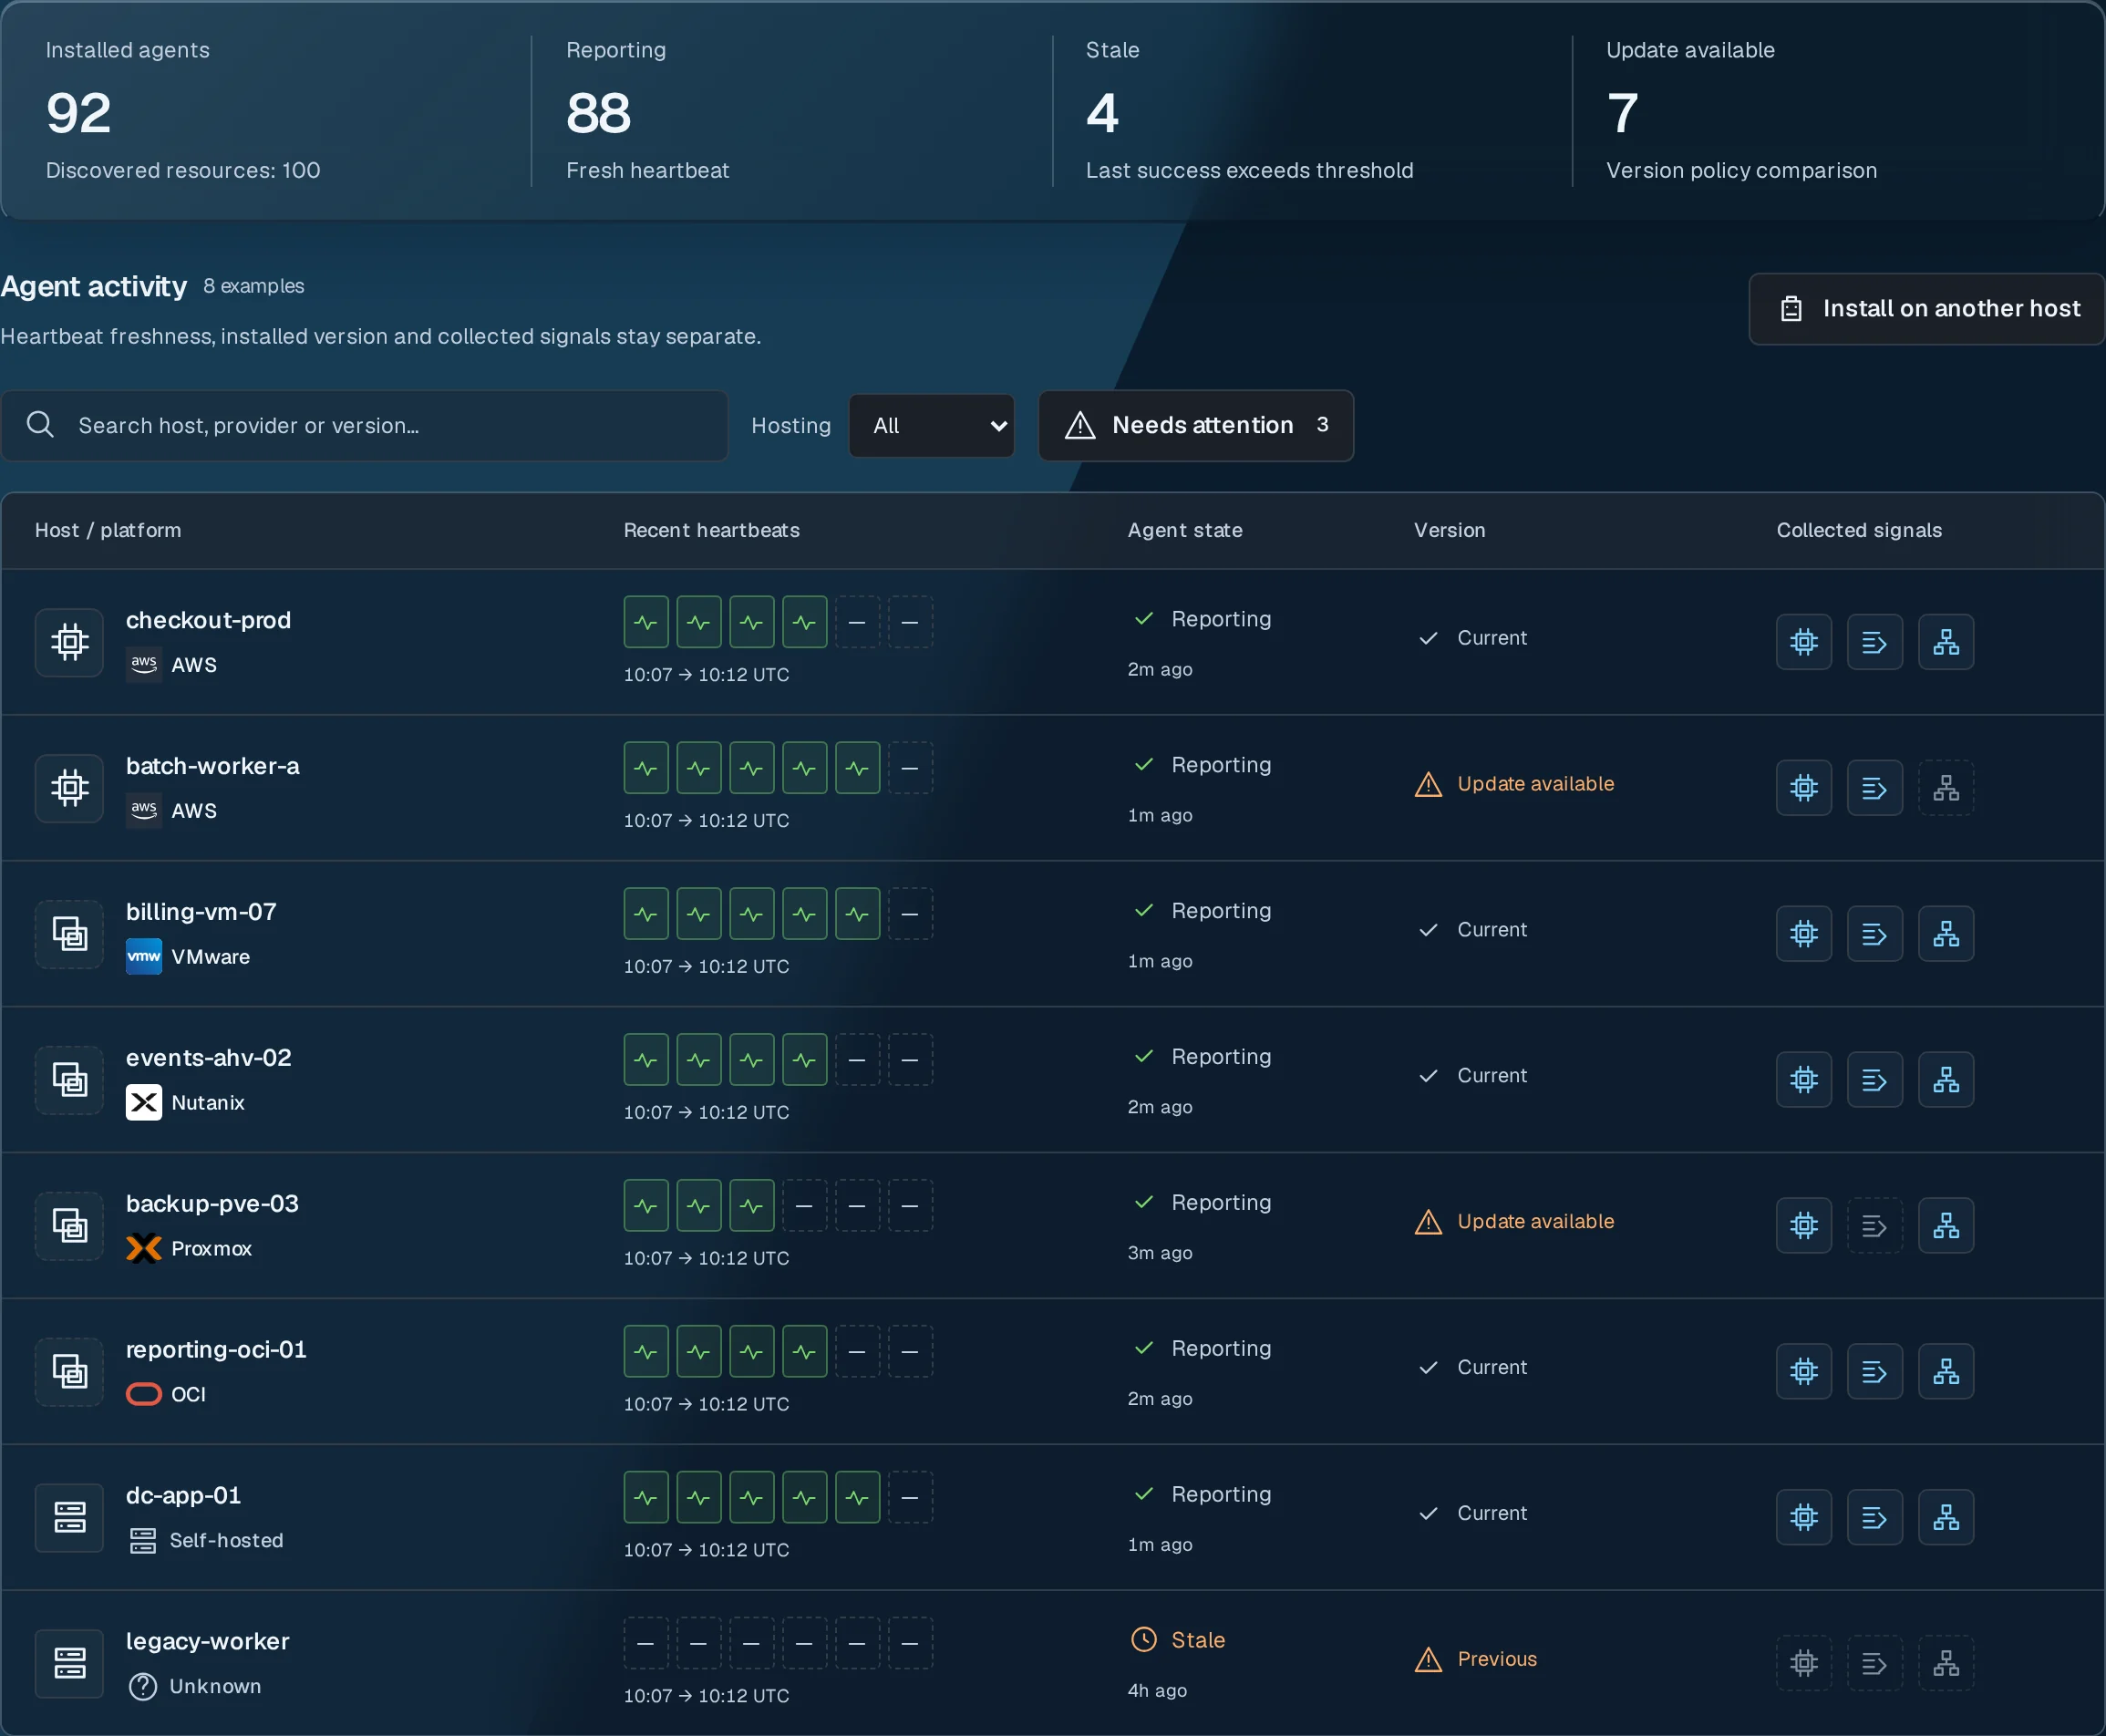Open the Hosting filter dropdown

931,426
